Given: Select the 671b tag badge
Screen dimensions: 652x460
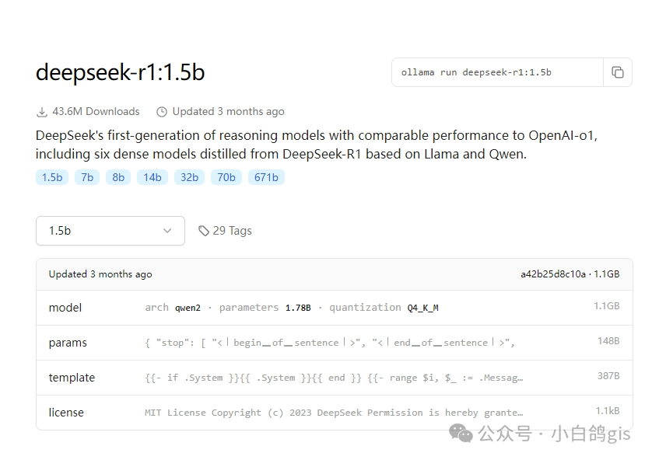Looking at the screenshot, I should coord(267,177).
